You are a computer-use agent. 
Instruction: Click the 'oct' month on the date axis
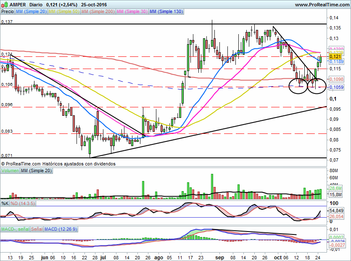point(278,258)
